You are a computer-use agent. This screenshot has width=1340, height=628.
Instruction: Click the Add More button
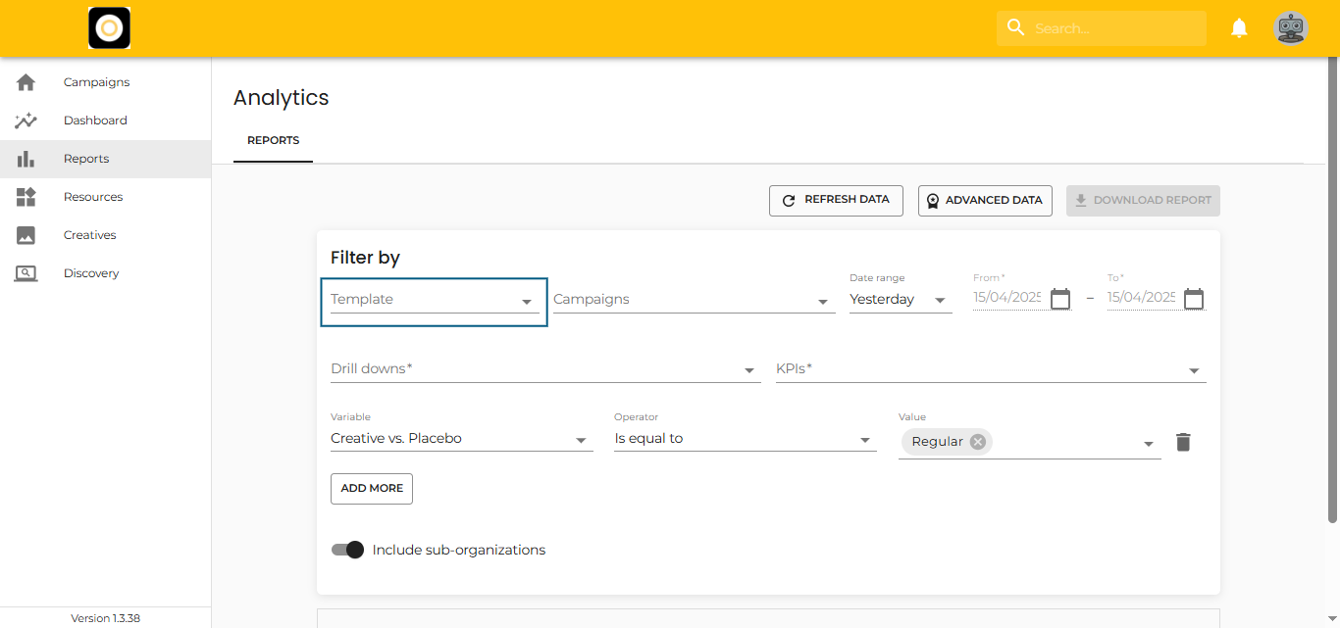coord(372,489)
